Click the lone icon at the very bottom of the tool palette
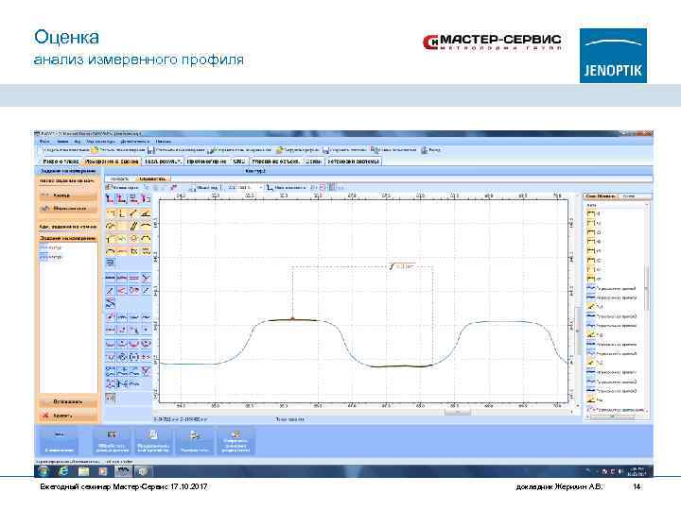The image size is (681, 510). tap(111, 398)
